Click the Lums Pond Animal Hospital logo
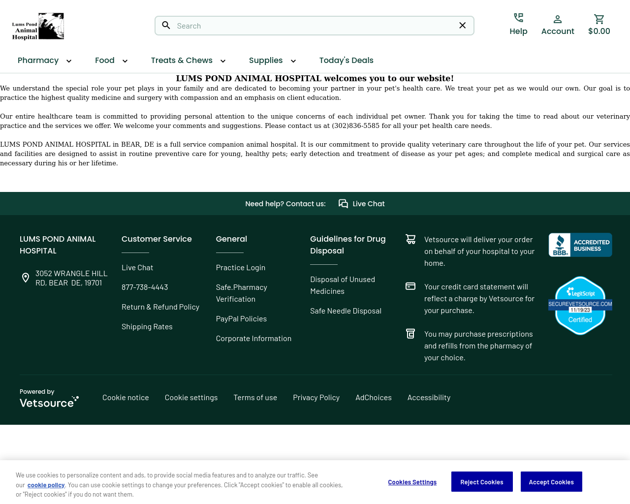This screenshot has width=630, height=504. pyautogui.click(x=38, y=26)
